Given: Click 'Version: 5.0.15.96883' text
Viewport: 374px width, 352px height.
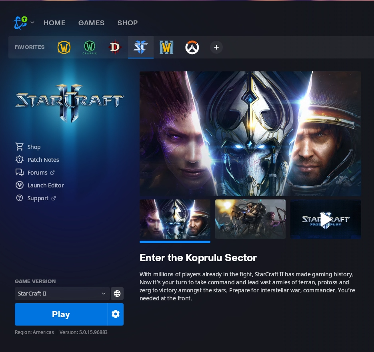Looking at the screenshot, I should point(84,332).
